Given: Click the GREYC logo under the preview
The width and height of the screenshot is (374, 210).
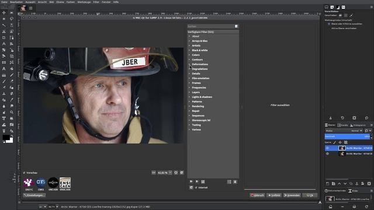Looking at the screenshot, I should [x=29, y=183].
